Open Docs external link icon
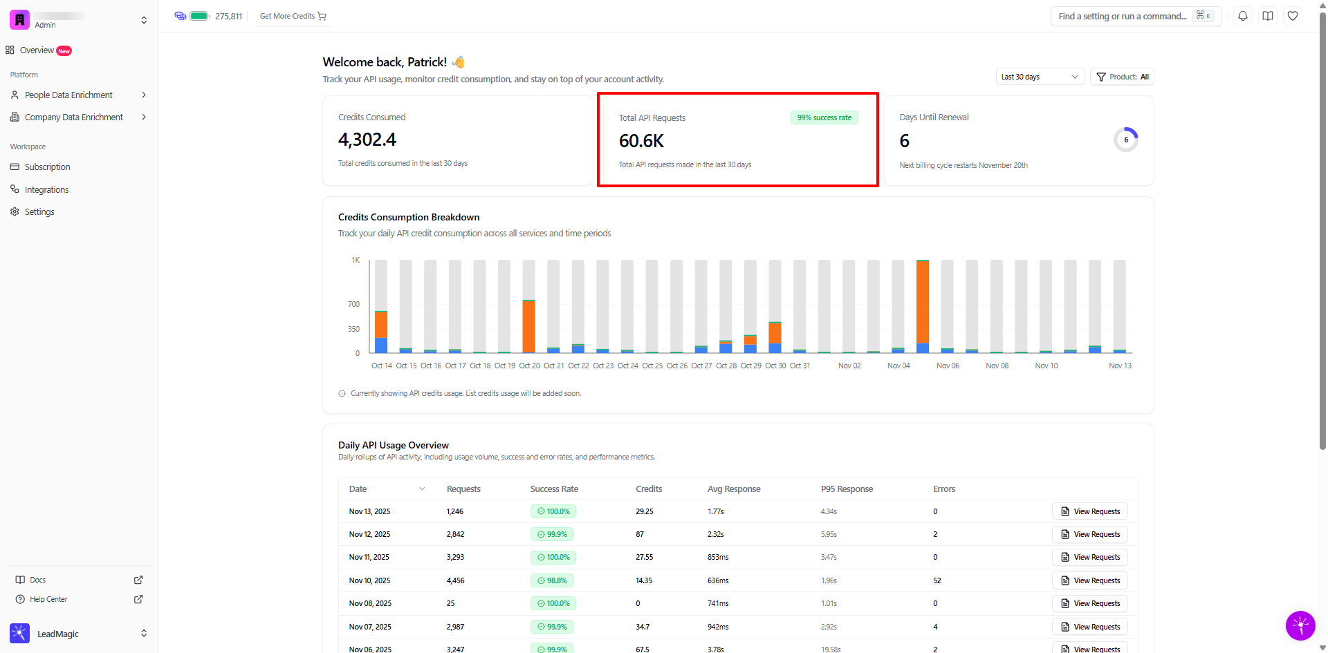 click(138, 580)
